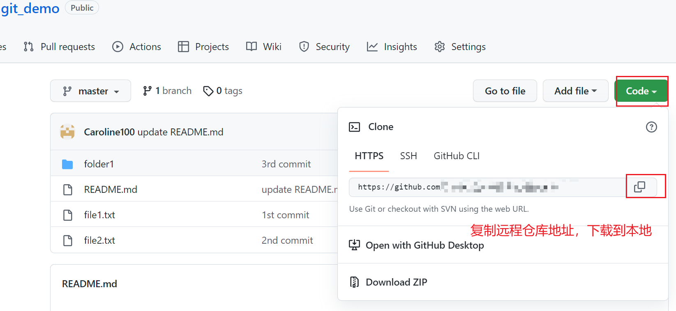Image resolution: width=676 pixels, height=311 pixels.
Task: View the Security tab
Action: click(x=324, y=47)
